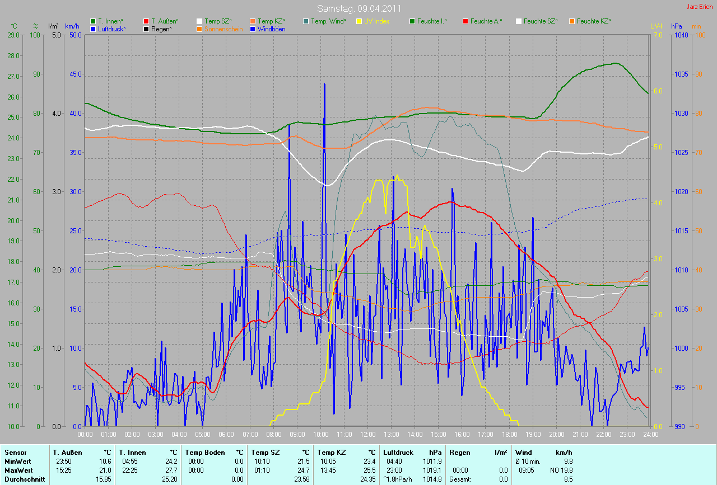The height and width of the screenshot is (485, 717).
Task: Click the '24:00' label on the time axis
Action: pos(650,434)
